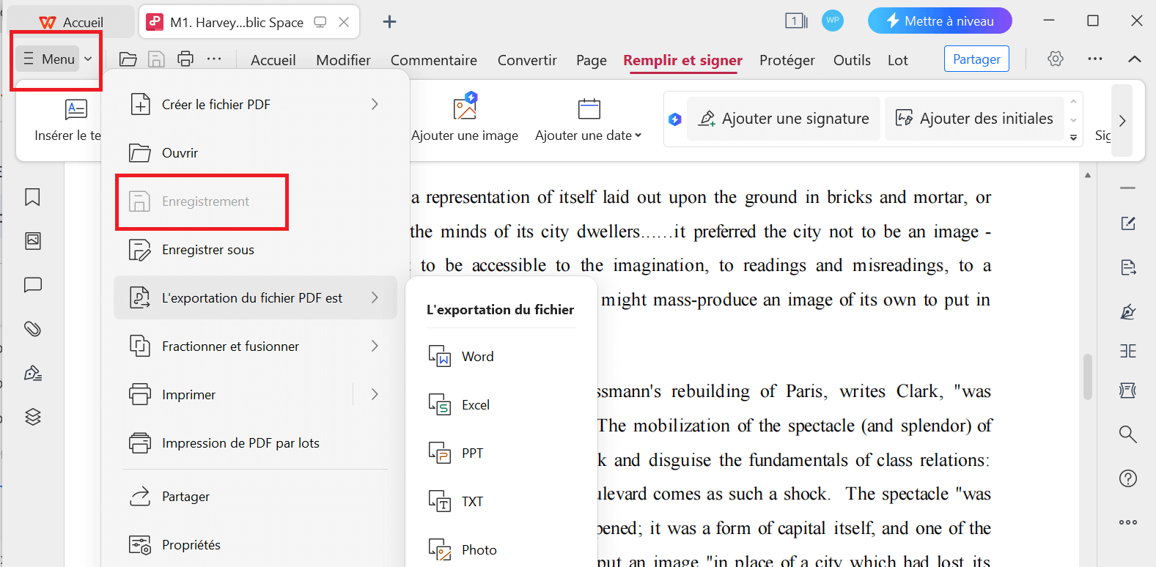Click the print icon in quick toolbar
1156x567 pixels.
[x=185, y=59]
